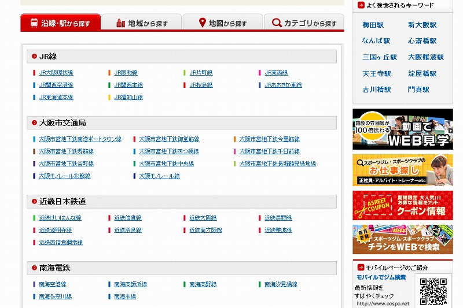Open the クーポン情報 coupon banner
The image size is (463, 308).
point(403,206)
